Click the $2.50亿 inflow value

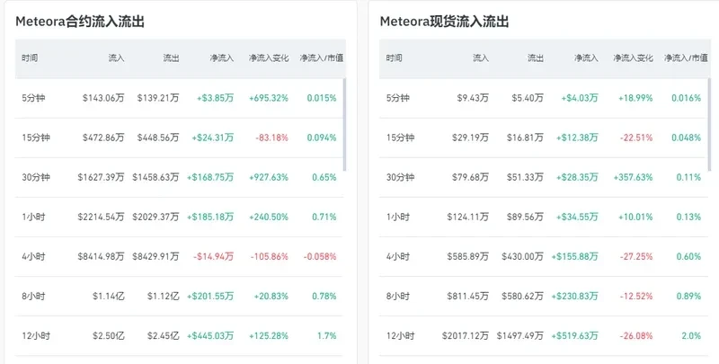(x=108, y=336)
